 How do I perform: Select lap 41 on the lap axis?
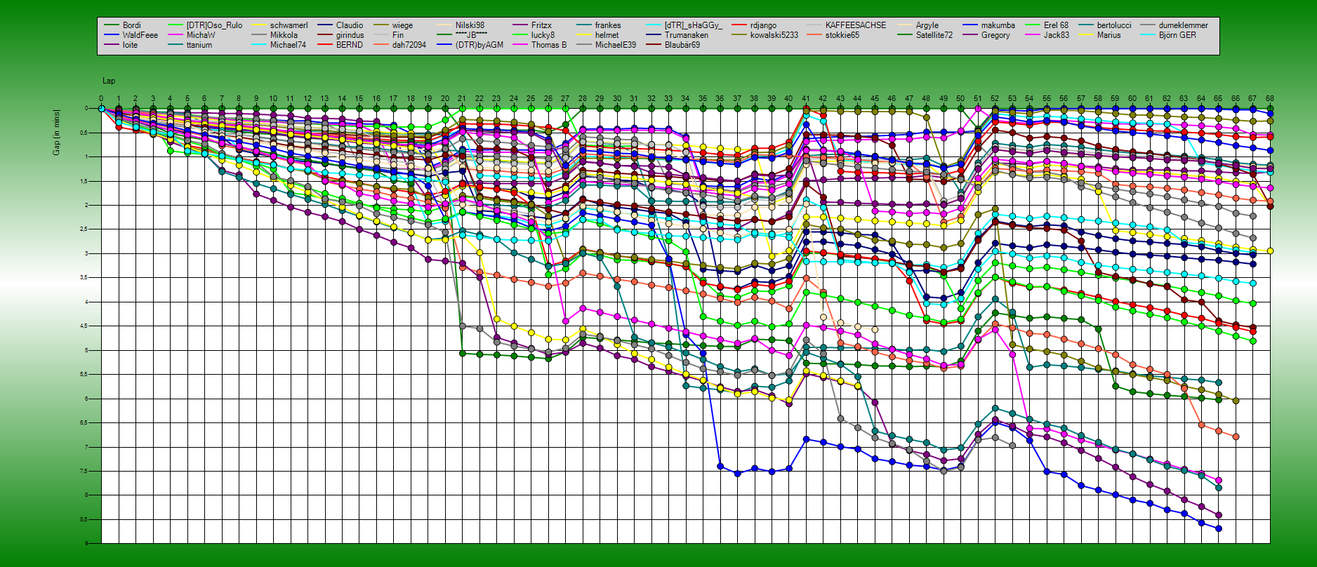[x=806, y=99]
